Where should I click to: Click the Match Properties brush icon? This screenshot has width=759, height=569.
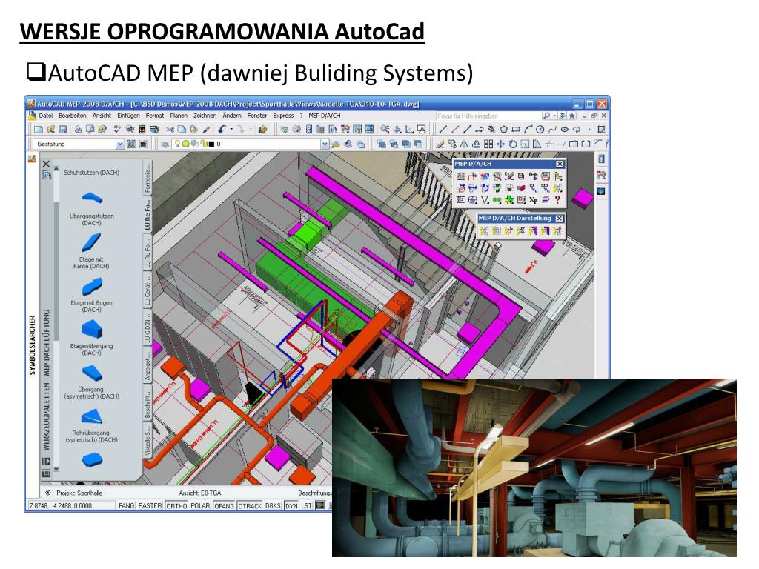click(x=207, y=130)
